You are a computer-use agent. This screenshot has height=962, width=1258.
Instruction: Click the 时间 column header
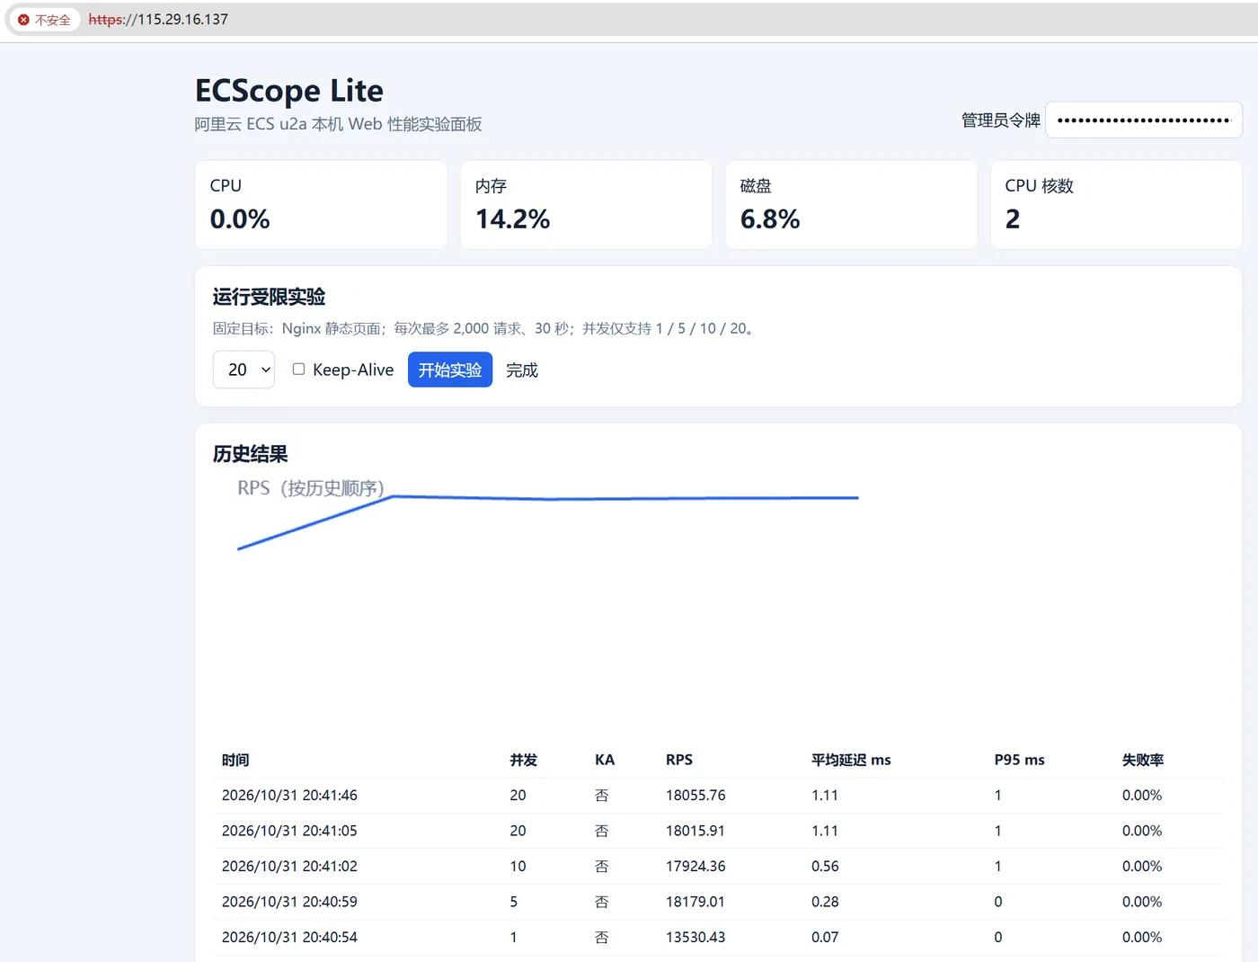pyautogui.click(x=235, y=760)
